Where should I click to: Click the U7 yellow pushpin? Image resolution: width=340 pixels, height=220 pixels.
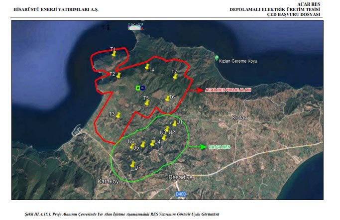click(132, 164)
